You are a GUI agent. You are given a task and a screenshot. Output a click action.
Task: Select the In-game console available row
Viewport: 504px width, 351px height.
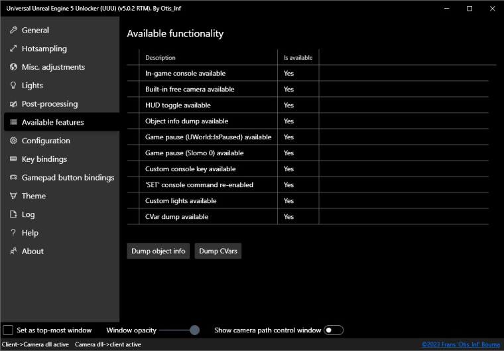pos(308,74)
